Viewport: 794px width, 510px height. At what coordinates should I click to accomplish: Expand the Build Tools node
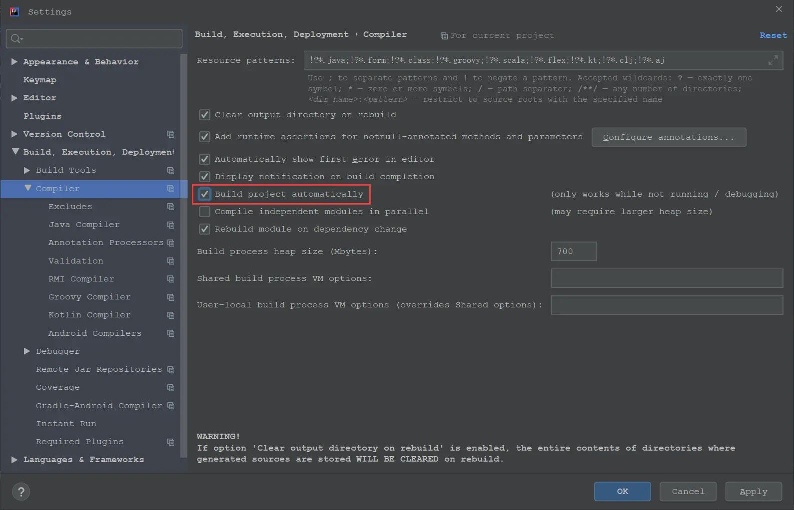(27, 170)
